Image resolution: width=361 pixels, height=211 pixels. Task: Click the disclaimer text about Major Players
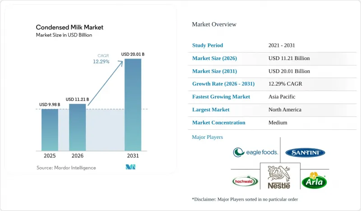[x=245, y=199]
